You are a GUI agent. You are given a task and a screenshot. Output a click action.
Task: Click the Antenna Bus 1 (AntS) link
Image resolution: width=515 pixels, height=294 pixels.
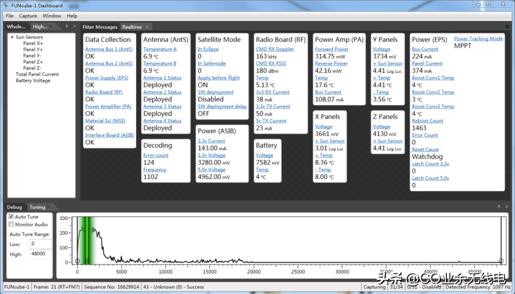pos(109,49)
